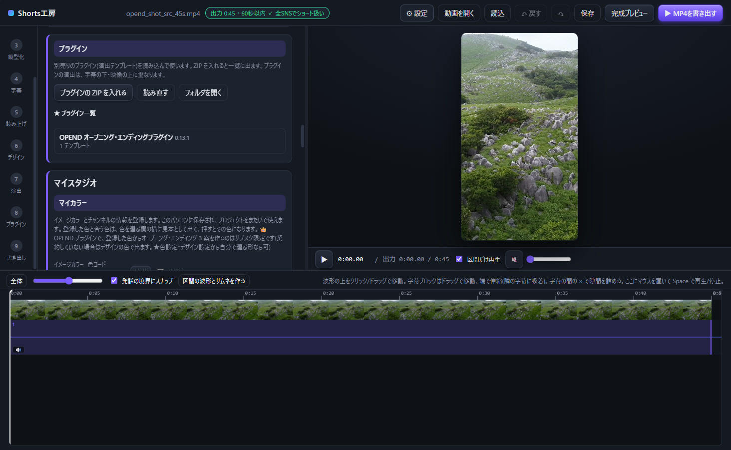The width and height of the screenshot is (731, 450).
Task: Go to step 6 デザイン
Action: [16, 150]
